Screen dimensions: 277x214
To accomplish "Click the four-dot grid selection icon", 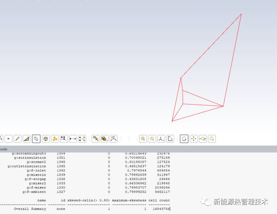I will point(64,139).
